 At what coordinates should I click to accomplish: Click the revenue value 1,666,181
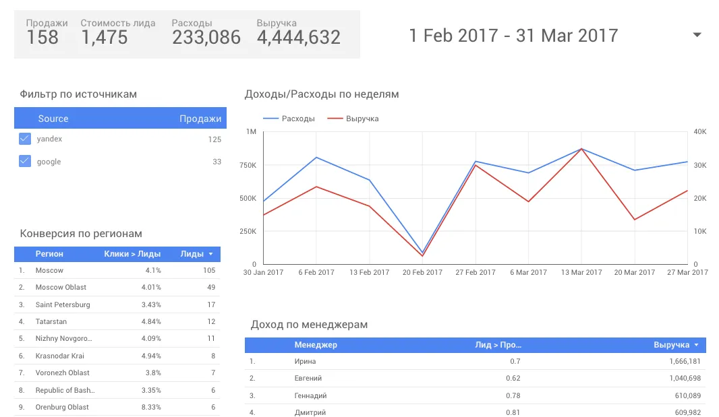click(x=685, y=362)
